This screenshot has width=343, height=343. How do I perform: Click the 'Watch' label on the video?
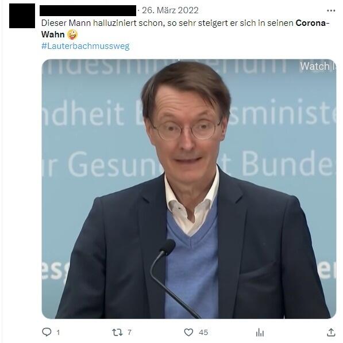coord(315,66)
